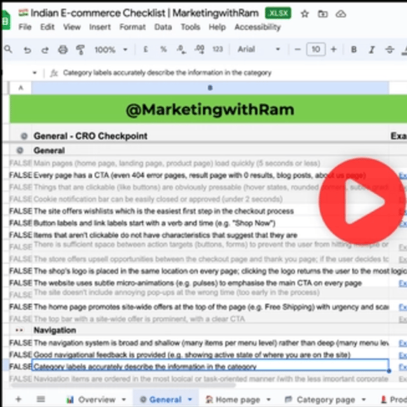Click the @MarketingwithRam green banner cell
This screenshot has height=407, width=407.
[x=210, y=109]
